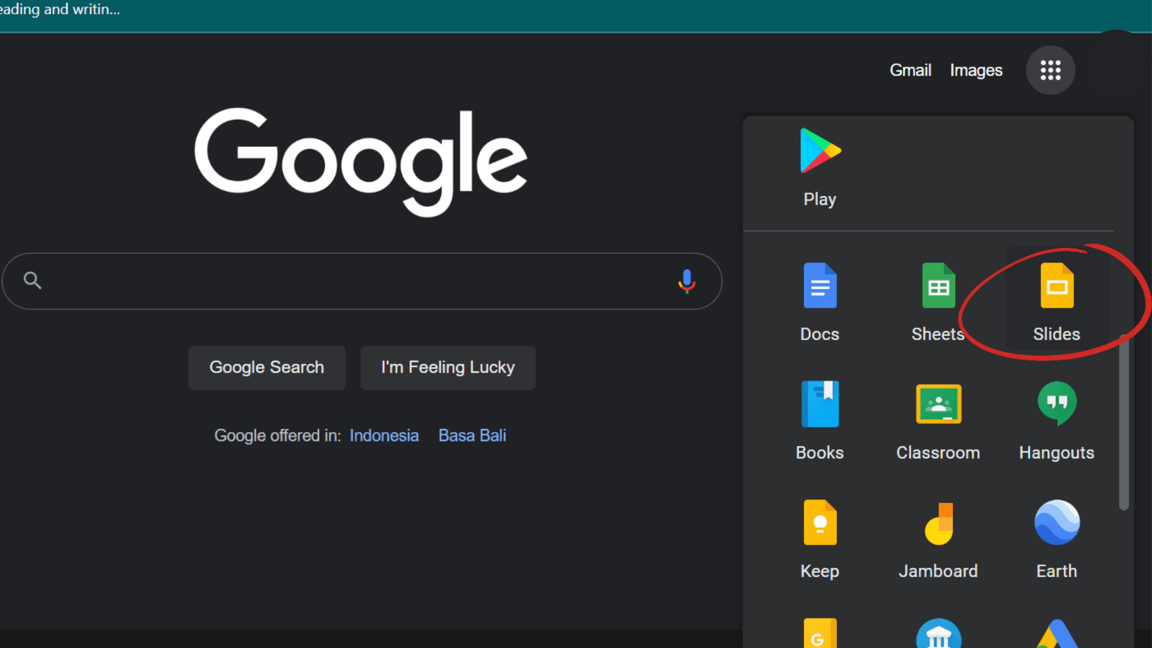Click Google Search button

[266, 367]
